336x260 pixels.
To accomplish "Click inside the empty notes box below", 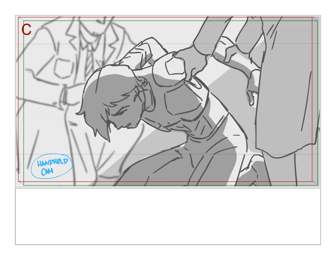I will pyautogui.click(x=168, y=216).
